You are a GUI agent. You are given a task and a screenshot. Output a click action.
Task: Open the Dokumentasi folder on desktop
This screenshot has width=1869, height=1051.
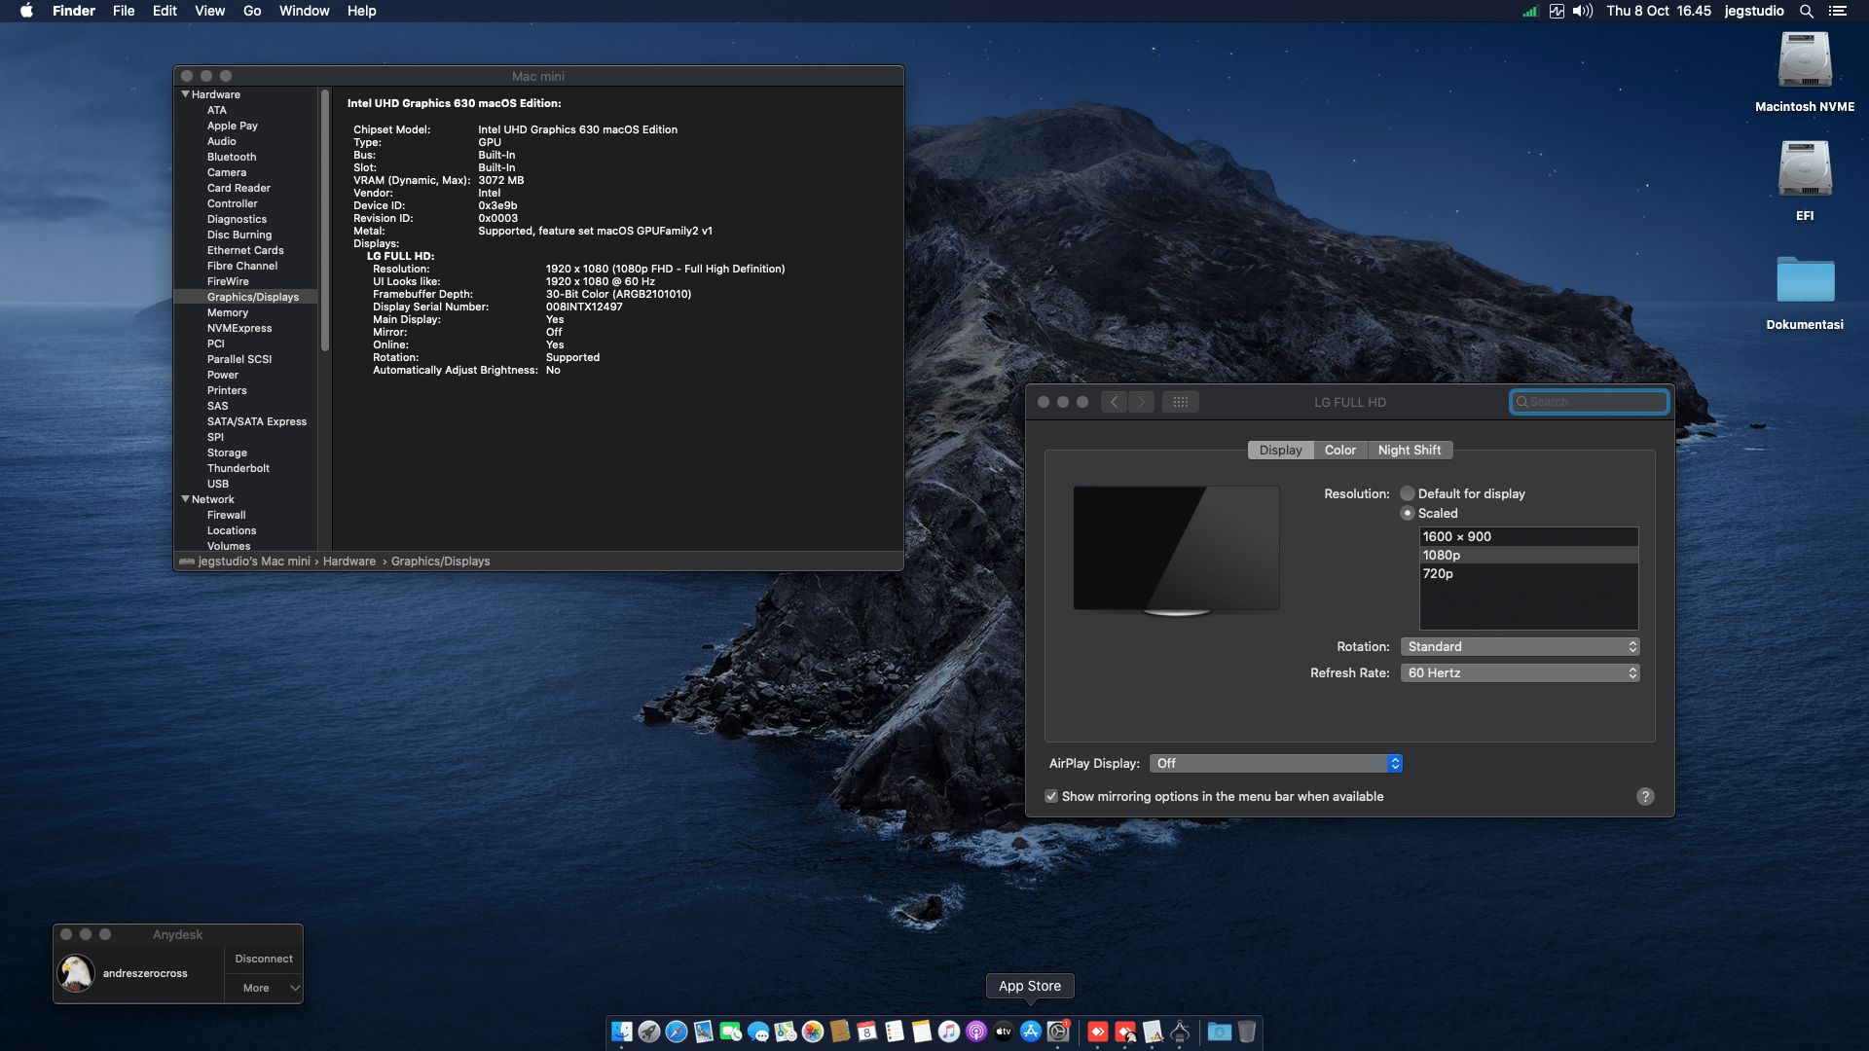click(1804, 281)
